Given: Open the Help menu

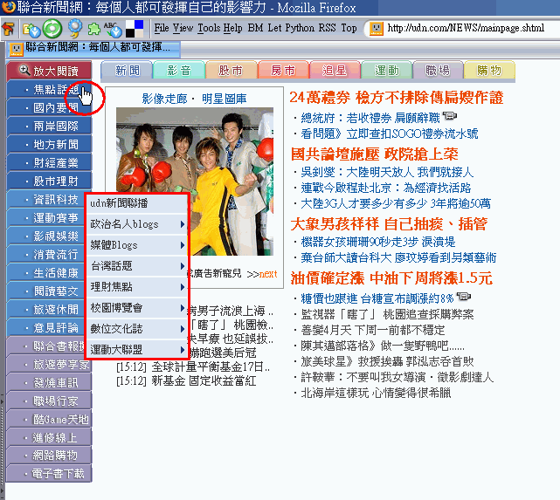Looking at the screenshot, I should tap(233, 28).
